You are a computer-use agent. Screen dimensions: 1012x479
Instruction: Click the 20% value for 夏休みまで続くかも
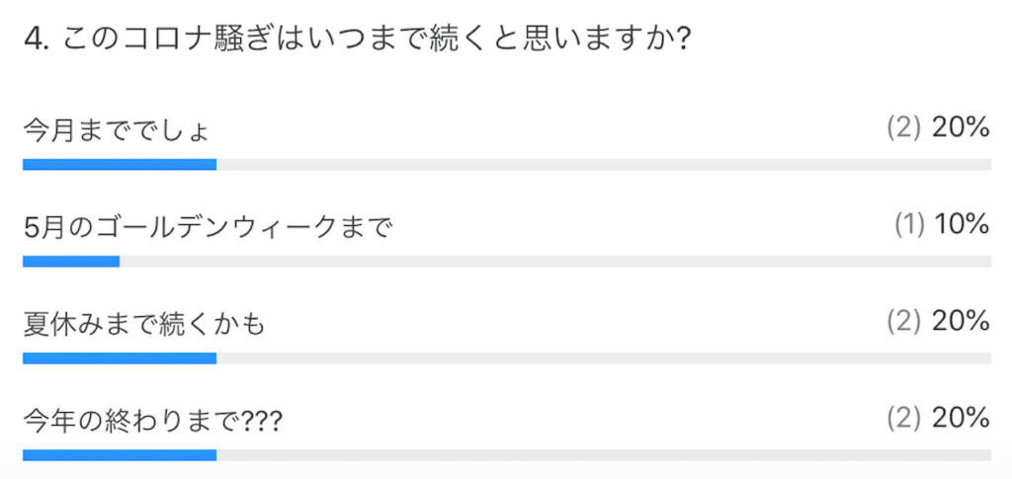[x=961, y=322]
